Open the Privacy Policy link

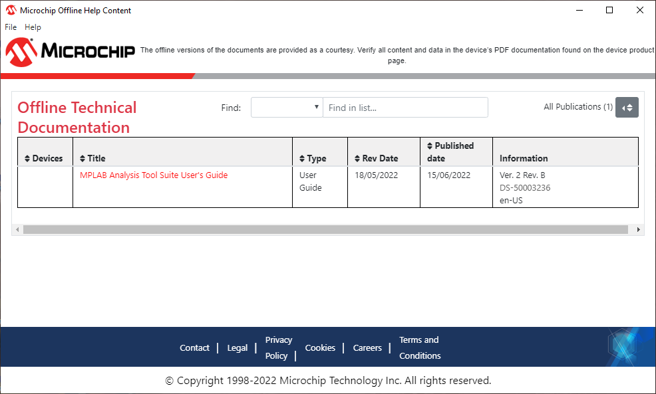(278, 347)
